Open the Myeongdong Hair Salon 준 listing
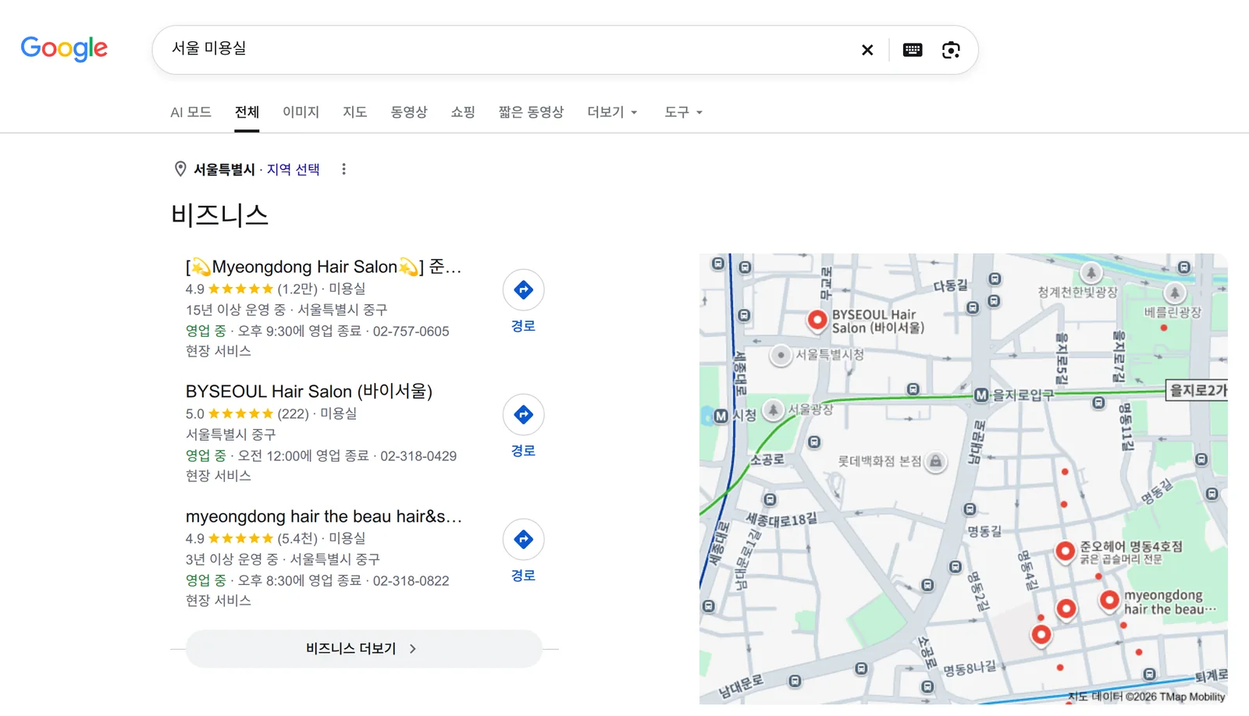 click(323, 267)
